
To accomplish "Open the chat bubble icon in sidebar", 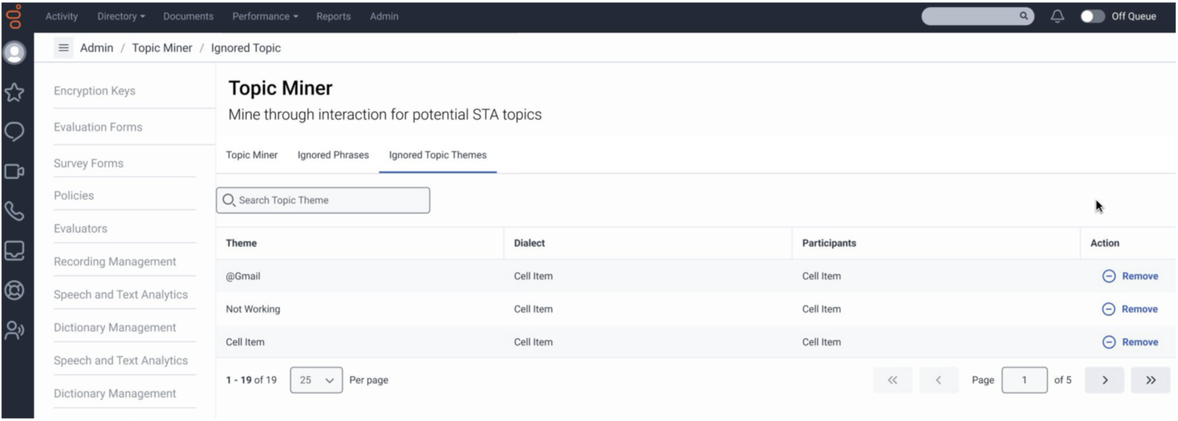I will [x=15, y=132].
